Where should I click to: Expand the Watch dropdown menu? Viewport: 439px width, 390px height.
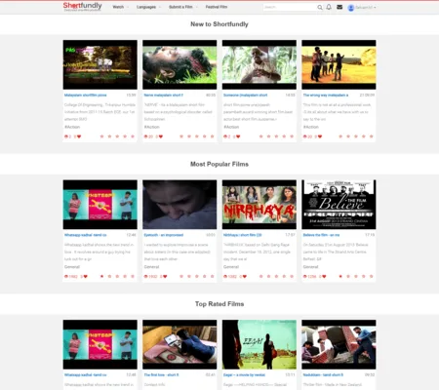121,7
